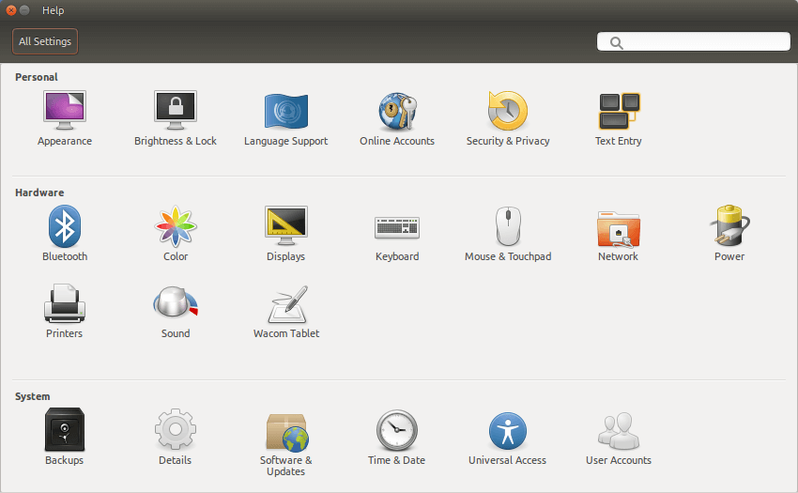Open Online Accounts panel
Screen dimensions: 798x493
pyautogui.click(x=397, y=118)
